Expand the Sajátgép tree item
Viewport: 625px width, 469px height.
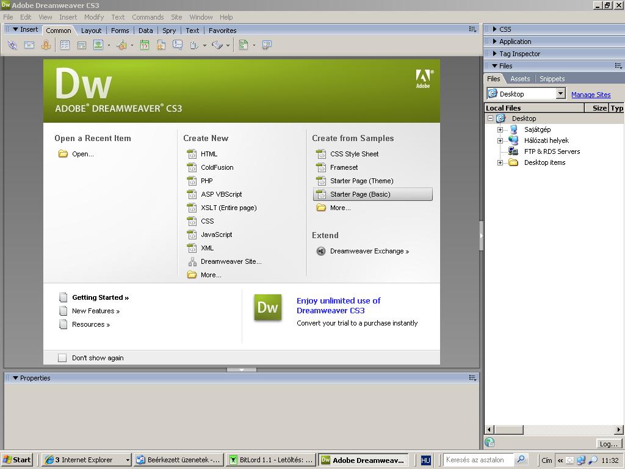[x=500, y=129]
